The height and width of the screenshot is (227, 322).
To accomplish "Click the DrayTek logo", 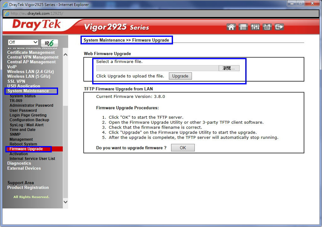I will [x=36, y=25].
